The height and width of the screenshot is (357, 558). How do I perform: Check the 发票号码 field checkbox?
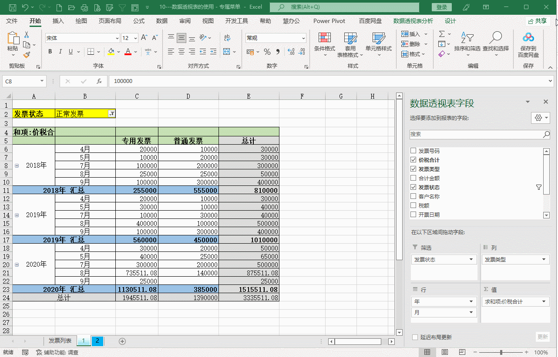(x=413, y=151)
